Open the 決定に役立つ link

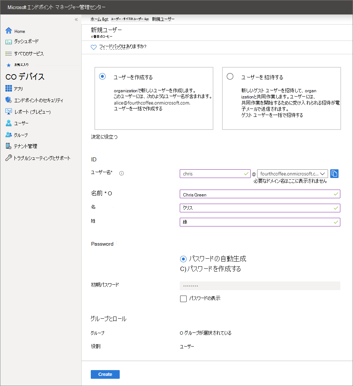[105, 137]
